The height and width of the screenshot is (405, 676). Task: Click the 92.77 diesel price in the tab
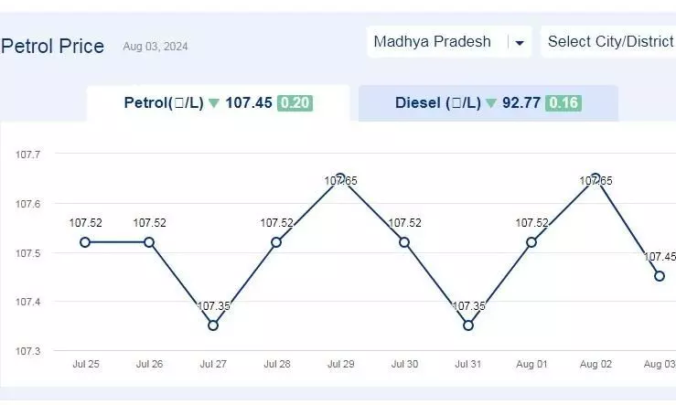[521, 103]
